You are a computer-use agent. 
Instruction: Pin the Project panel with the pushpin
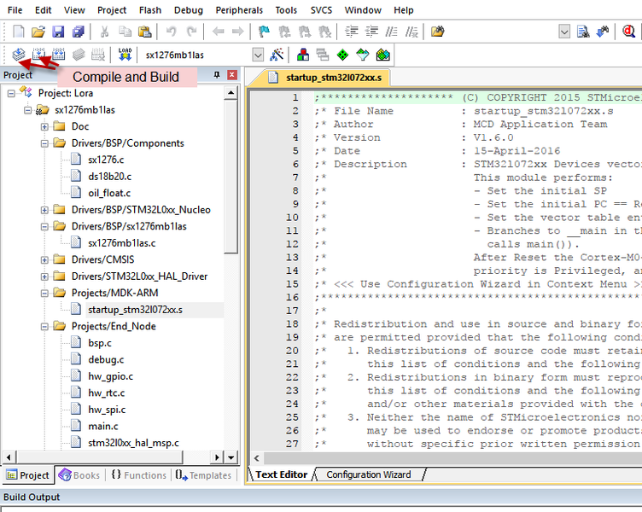[217, 75]
